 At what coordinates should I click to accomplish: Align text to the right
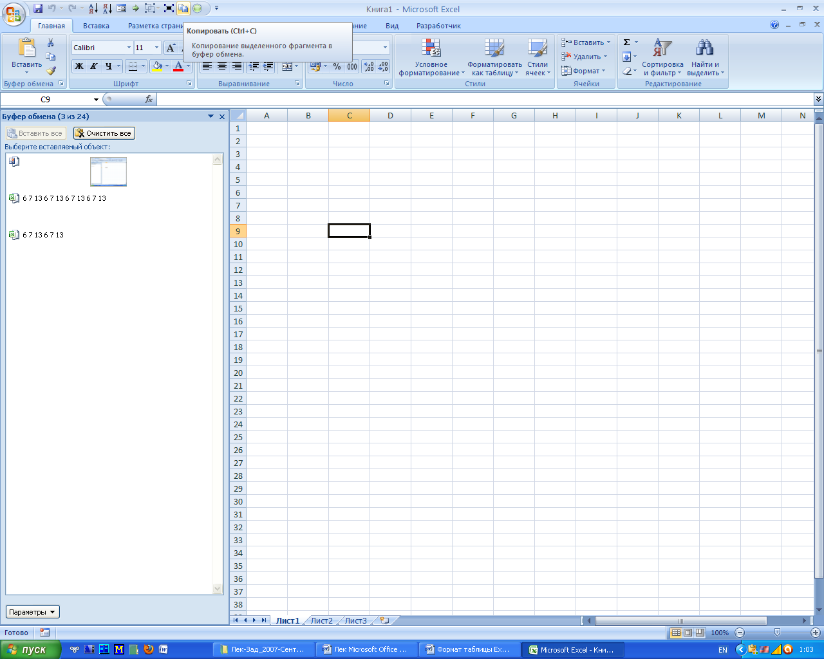[x=236, y=66]
